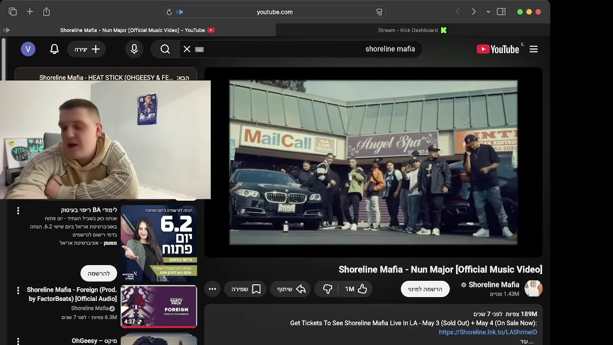Add a new Safari tab with plus
The height and width of the screenshot is (345, 613).
[30, 11]
